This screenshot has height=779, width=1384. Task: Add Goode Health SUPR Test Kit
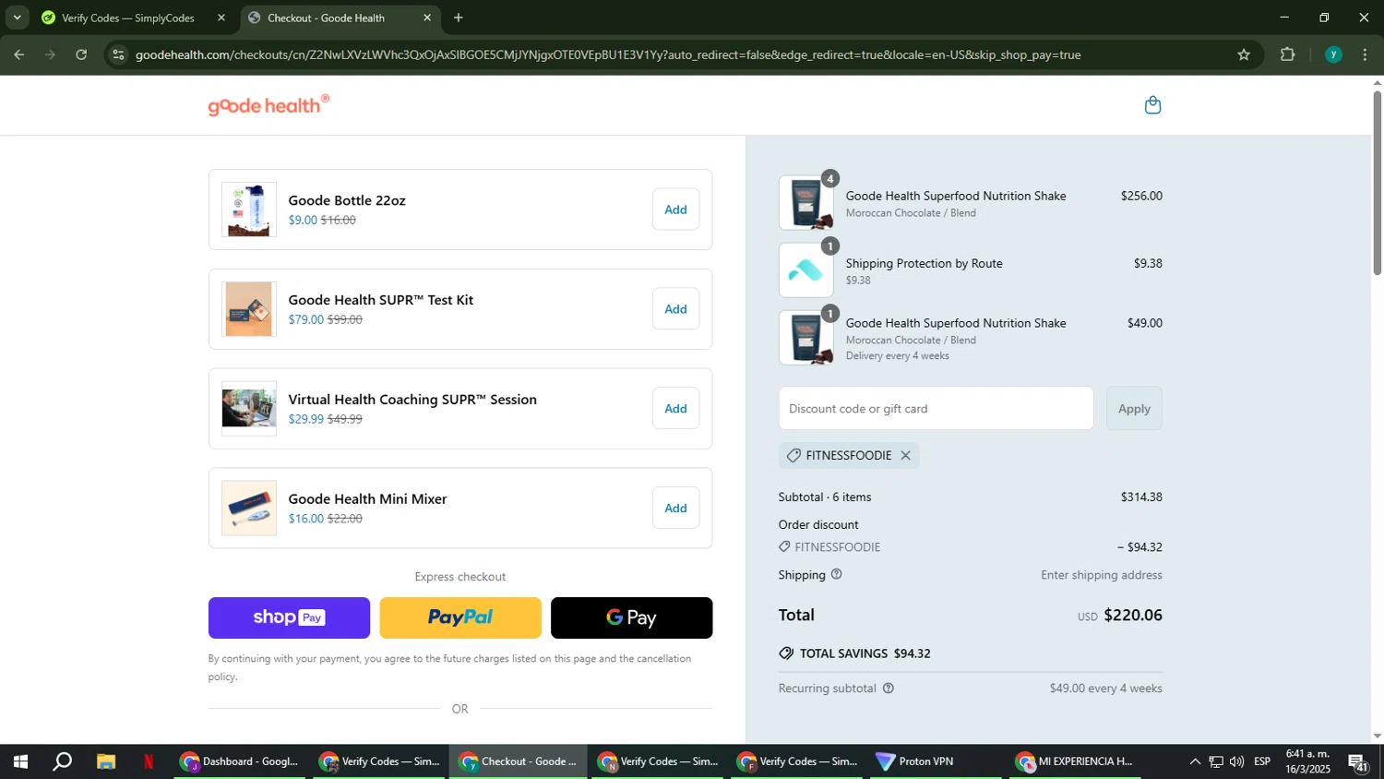[x=675, y=309]
